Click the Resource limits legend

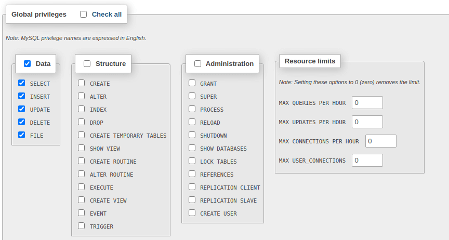click(x=310, y=61)
